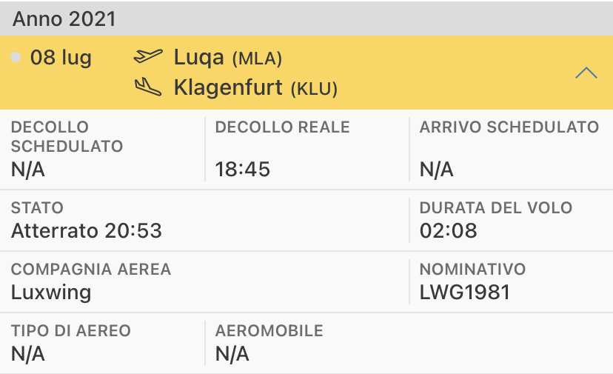Select the actual takeoff time 18:45
This screenshot has height=374, width=613.
point(243,170)
